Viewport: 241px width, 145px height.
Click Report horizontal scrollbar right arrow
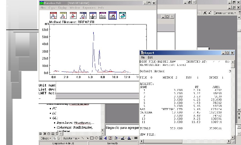[x=229, y=141]
